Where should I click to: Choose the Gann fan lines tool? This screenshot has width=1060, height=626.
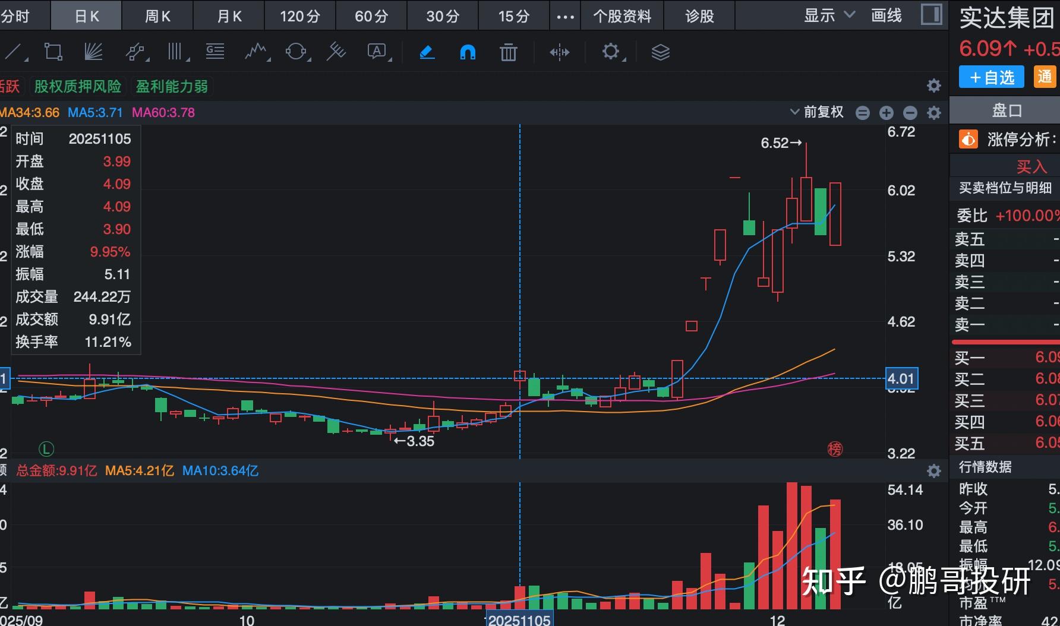pyautogui.click(x=93, y=52)
